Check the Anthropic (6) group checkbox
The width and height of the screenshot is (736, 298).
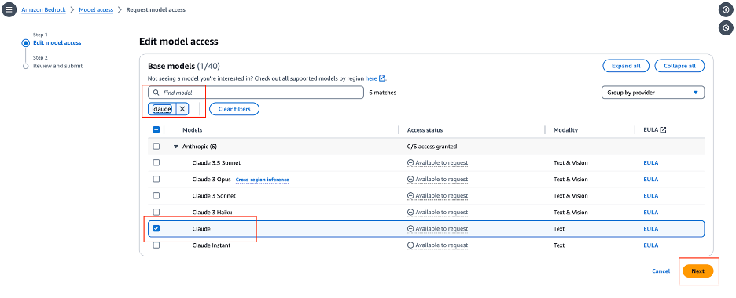point(156,147)
